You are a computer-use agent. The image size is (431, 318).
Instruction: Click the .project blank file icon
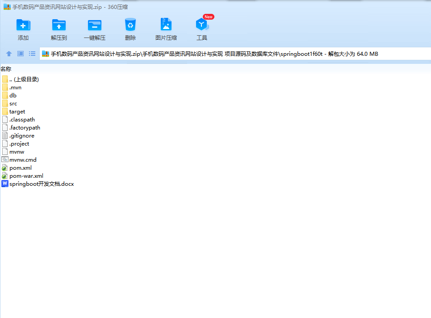[4, 143]
